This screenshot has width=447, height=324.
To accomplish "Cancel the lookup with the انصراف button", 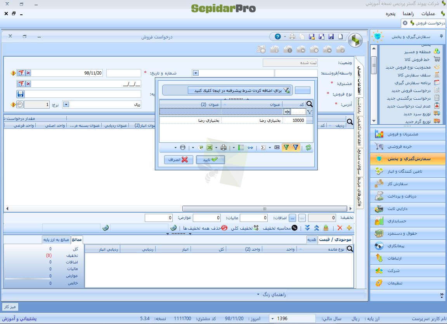I will (178, 159).
